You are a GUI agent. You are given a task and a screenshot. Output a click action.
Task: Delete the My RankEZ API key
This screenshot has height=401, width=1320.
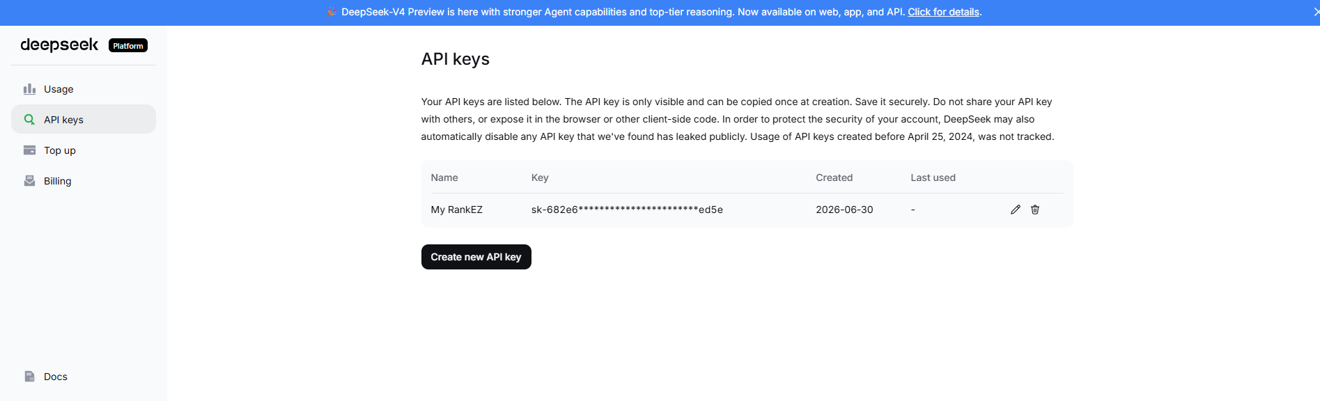pyautogui.click(x=1035, y=210)
